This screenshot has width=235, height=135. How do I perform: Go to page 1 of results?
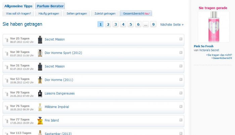tap(100, 24)
